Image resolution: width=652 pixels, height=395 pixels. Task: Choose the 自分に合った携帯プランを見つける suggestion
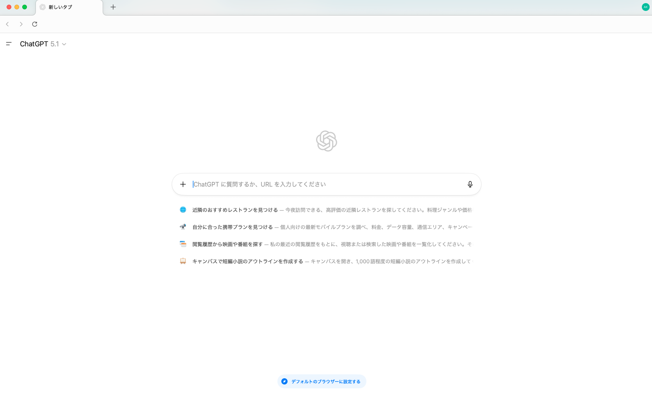pos(233,227)
